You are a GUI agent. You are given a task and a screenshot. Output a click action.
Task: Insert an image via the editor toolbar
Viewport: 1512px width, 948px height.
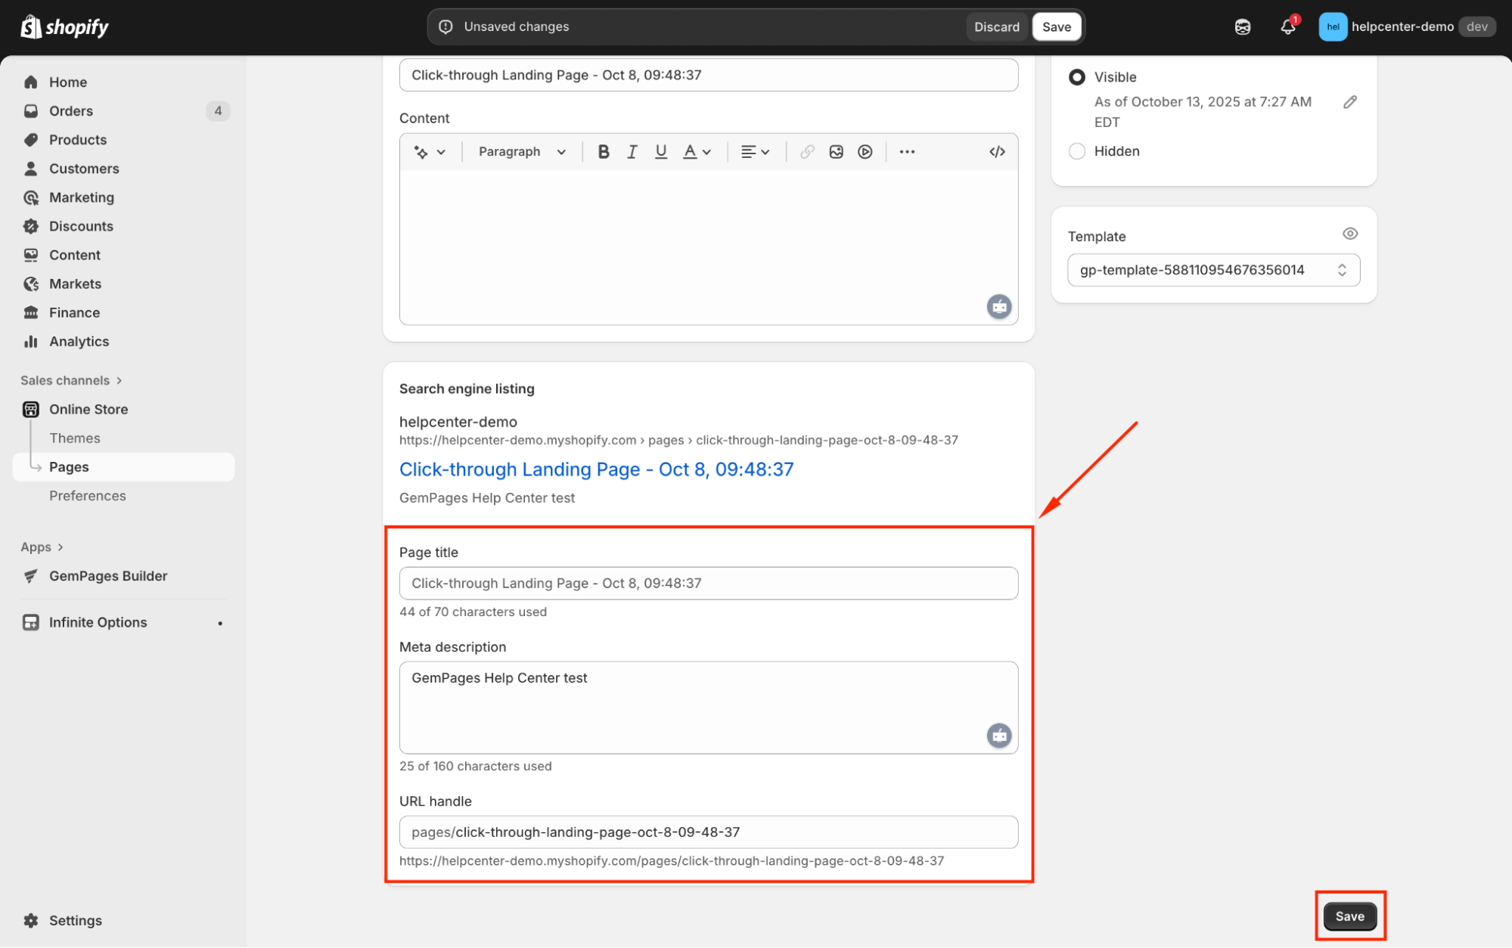point(836,152)
